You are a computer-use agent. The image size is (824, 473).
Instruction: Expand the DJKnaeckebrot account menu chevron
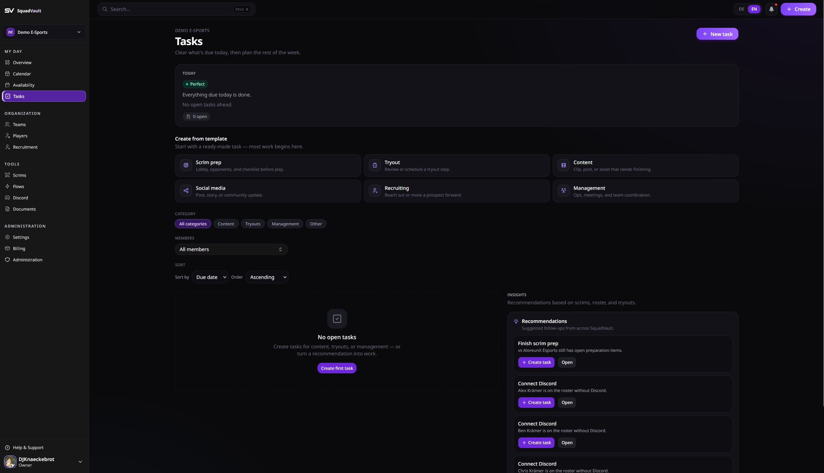point(80,462)
